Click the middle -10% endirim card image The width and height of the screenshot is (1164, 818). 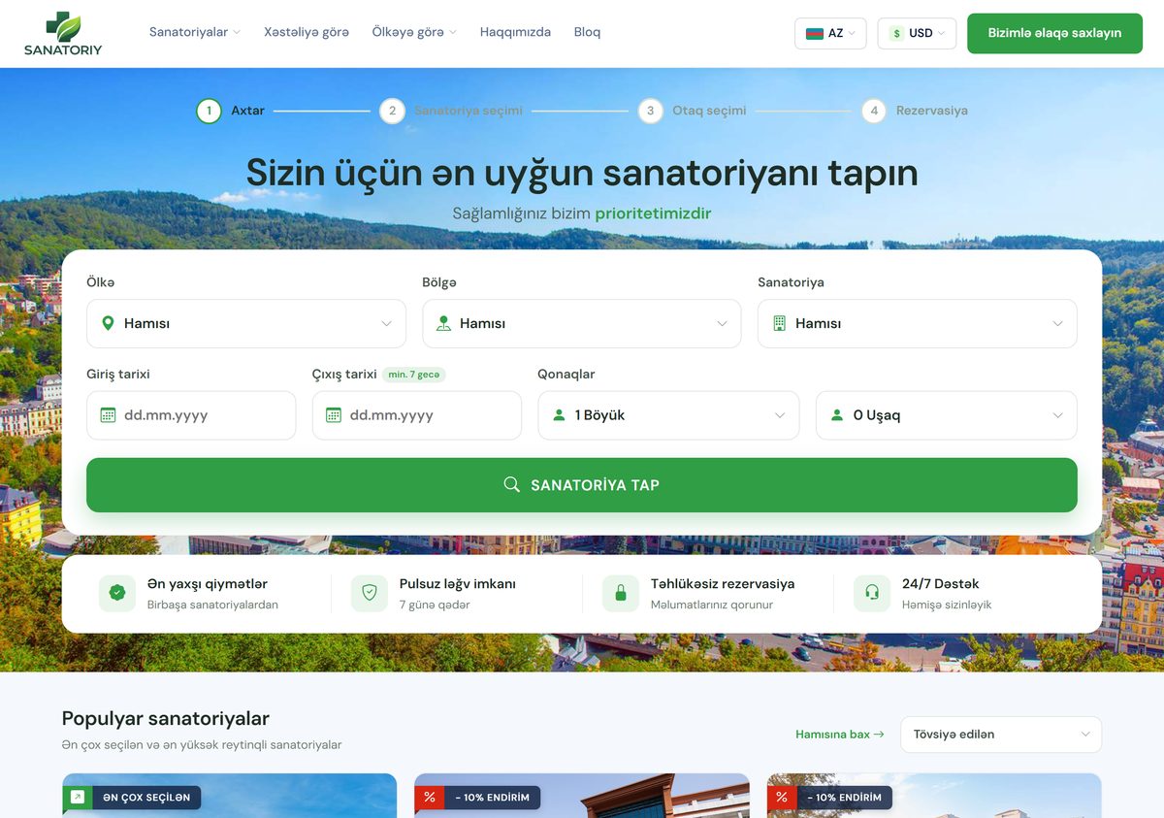(x=582, y=796)
